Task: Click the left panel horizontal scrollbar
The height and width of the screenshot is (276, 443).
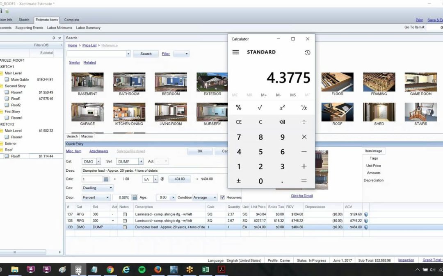Action: (x=23, y=252)
